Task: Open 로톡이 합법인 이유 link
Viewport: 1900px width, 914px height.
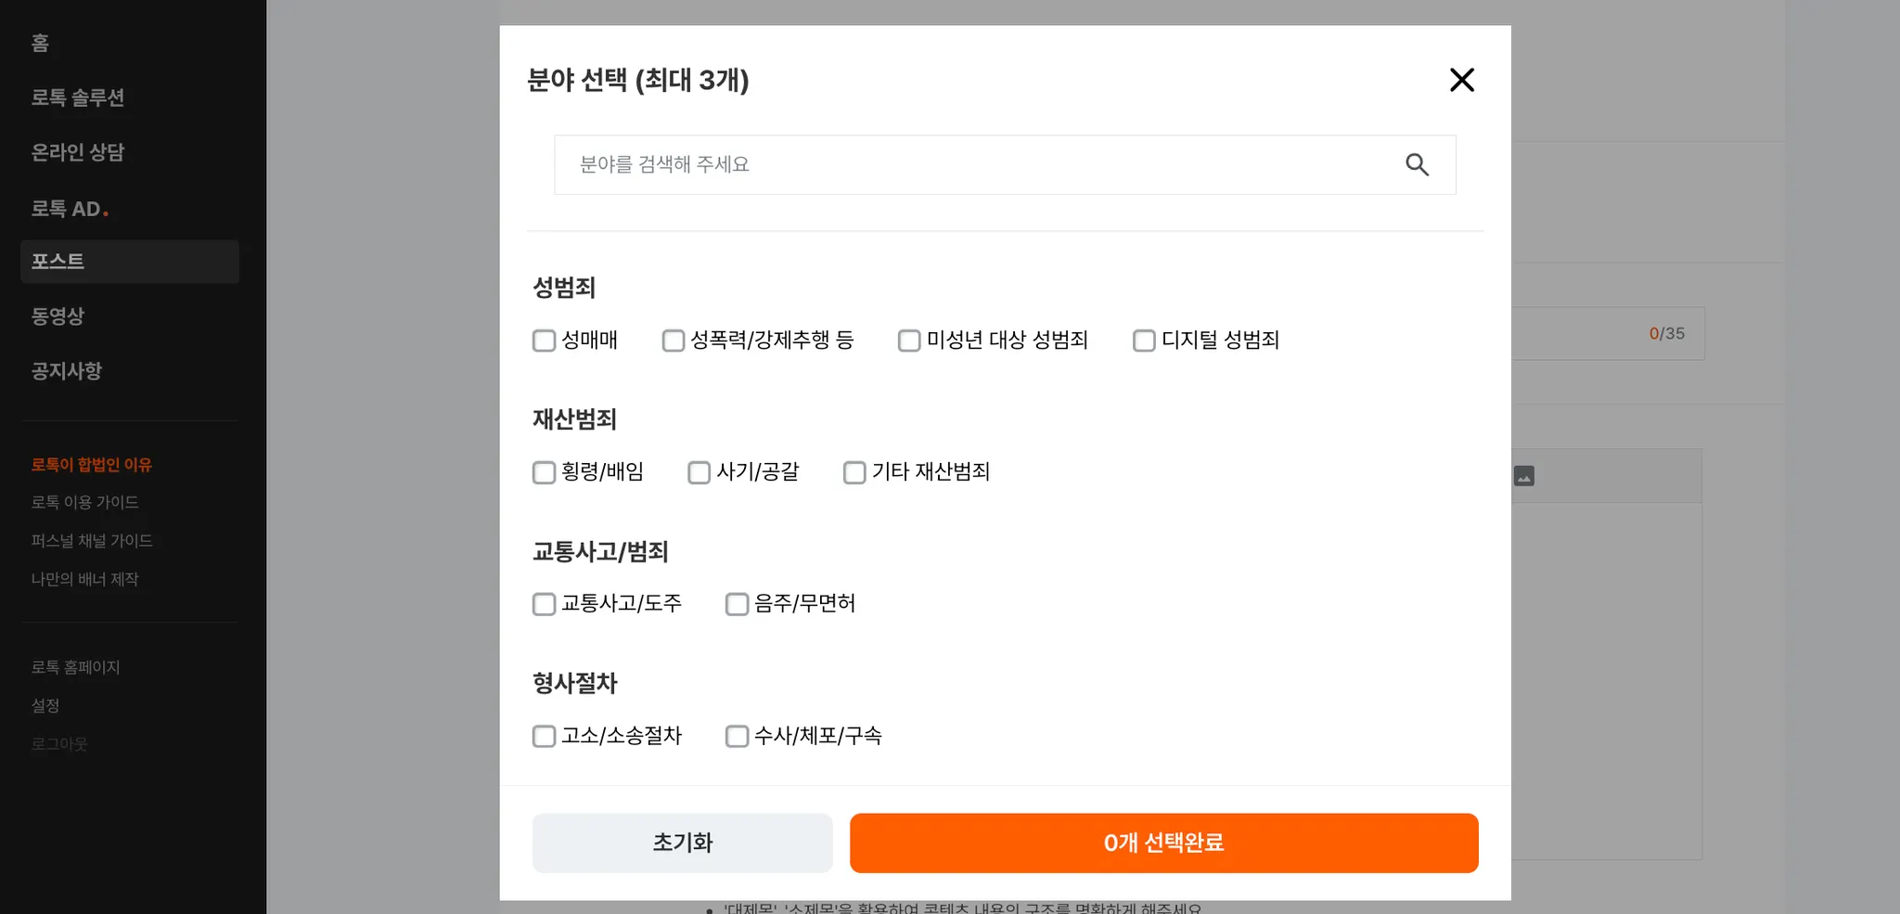Action: [91, 465]
